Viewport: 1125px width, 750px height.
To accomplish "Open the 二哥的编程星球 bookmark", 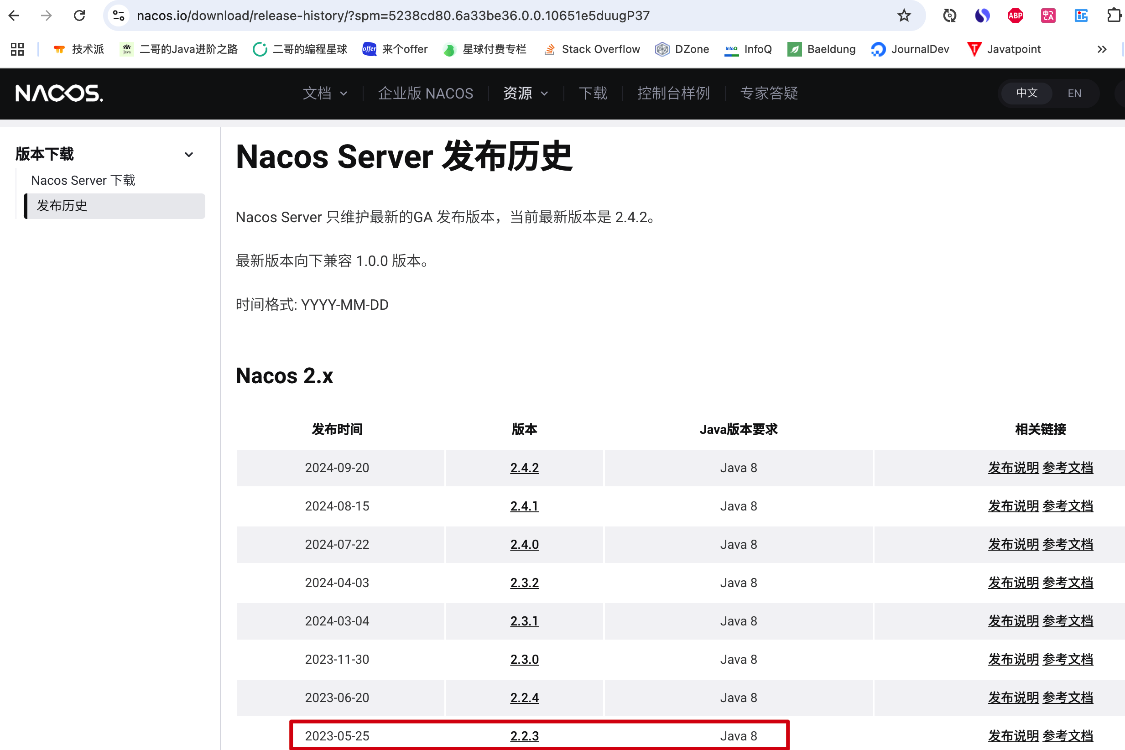I will pyautogui.click(x=300, y=49).
